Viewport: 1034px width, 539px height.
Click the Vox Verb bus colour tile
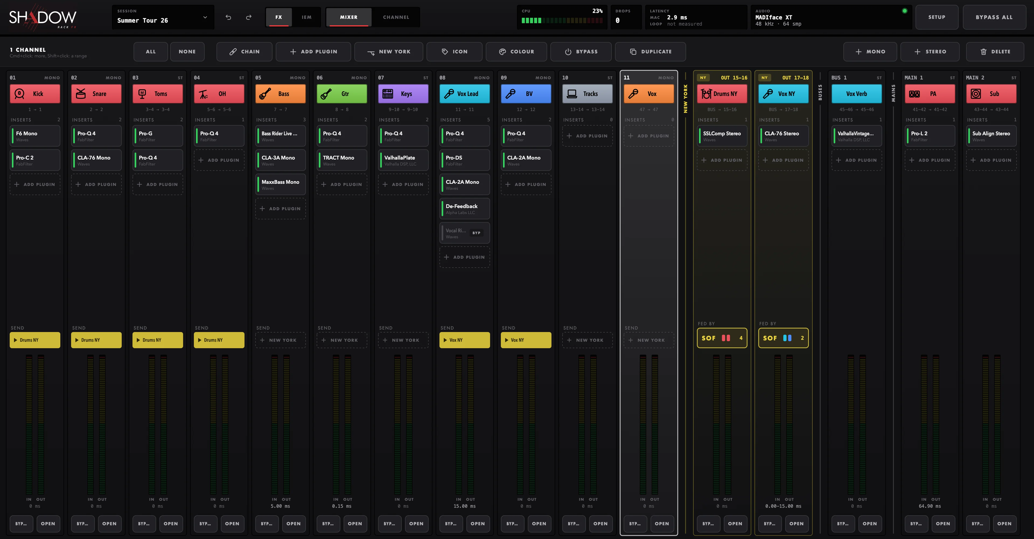857,94
